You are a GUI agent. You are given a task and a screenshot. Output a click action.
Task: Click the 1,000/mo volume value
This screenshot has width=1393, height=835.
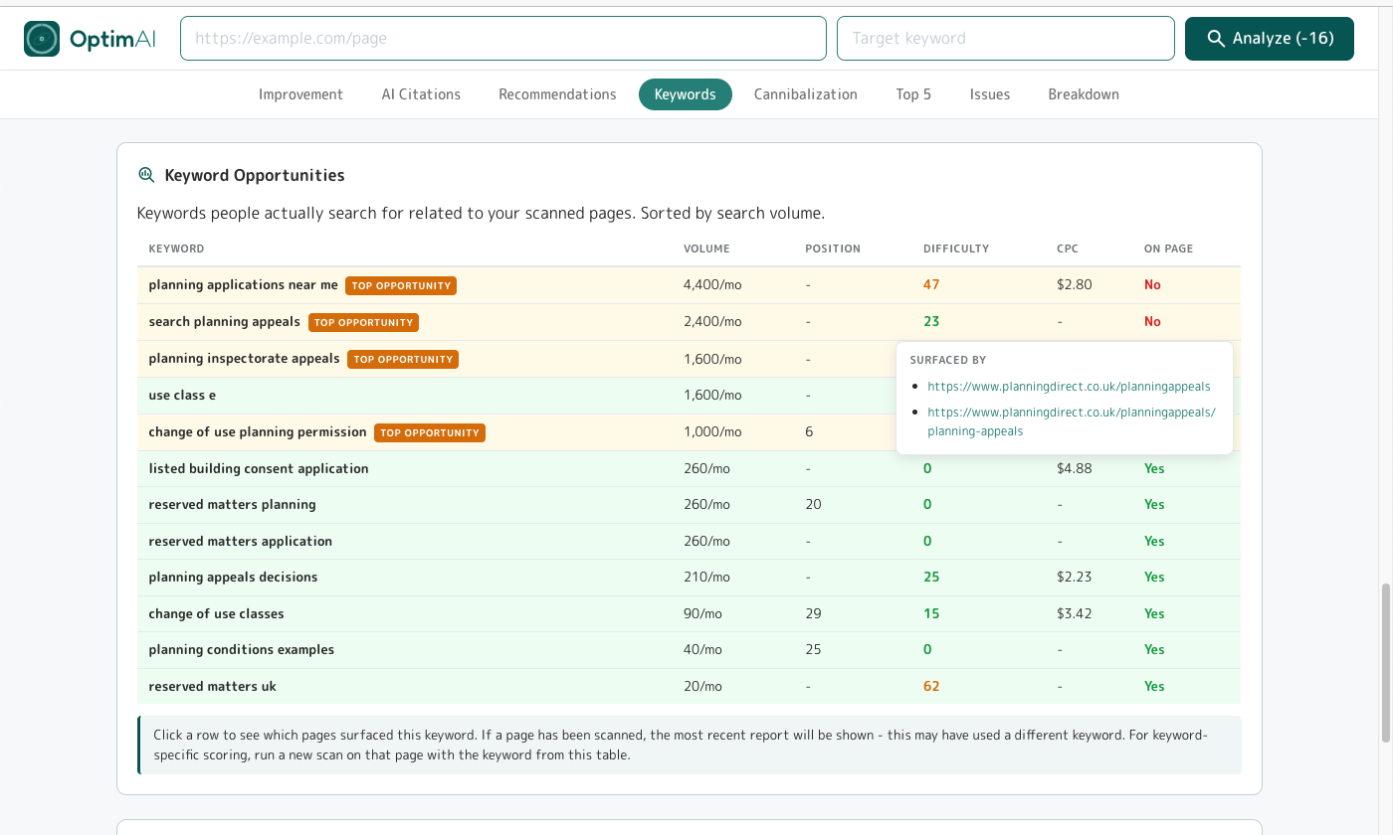[x=712, y=432]
